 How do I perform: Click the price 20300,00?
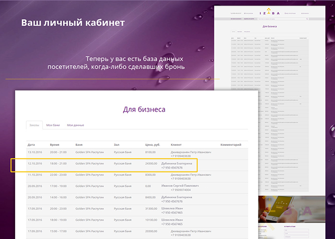click(151, 231)
